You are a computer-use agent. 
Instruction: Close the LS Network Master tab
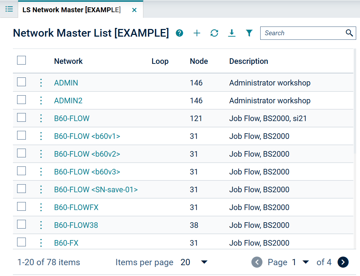(x=134, y=10)
